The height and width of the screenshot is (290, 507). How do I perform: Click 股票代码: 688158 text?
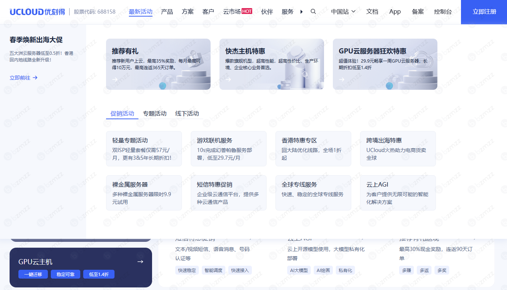tap(95, 12)
